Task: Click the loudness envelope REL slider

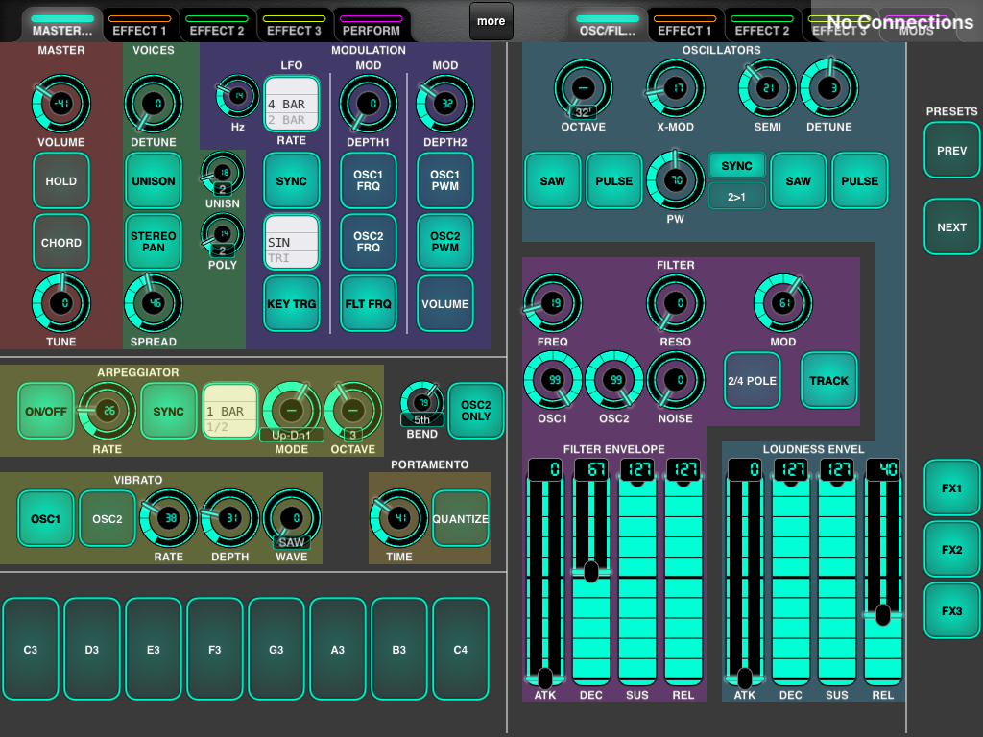Action: (x=883, y=572)
